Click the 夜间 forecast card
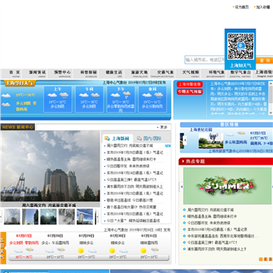This screenshot has width=273, height=273. 152,99
